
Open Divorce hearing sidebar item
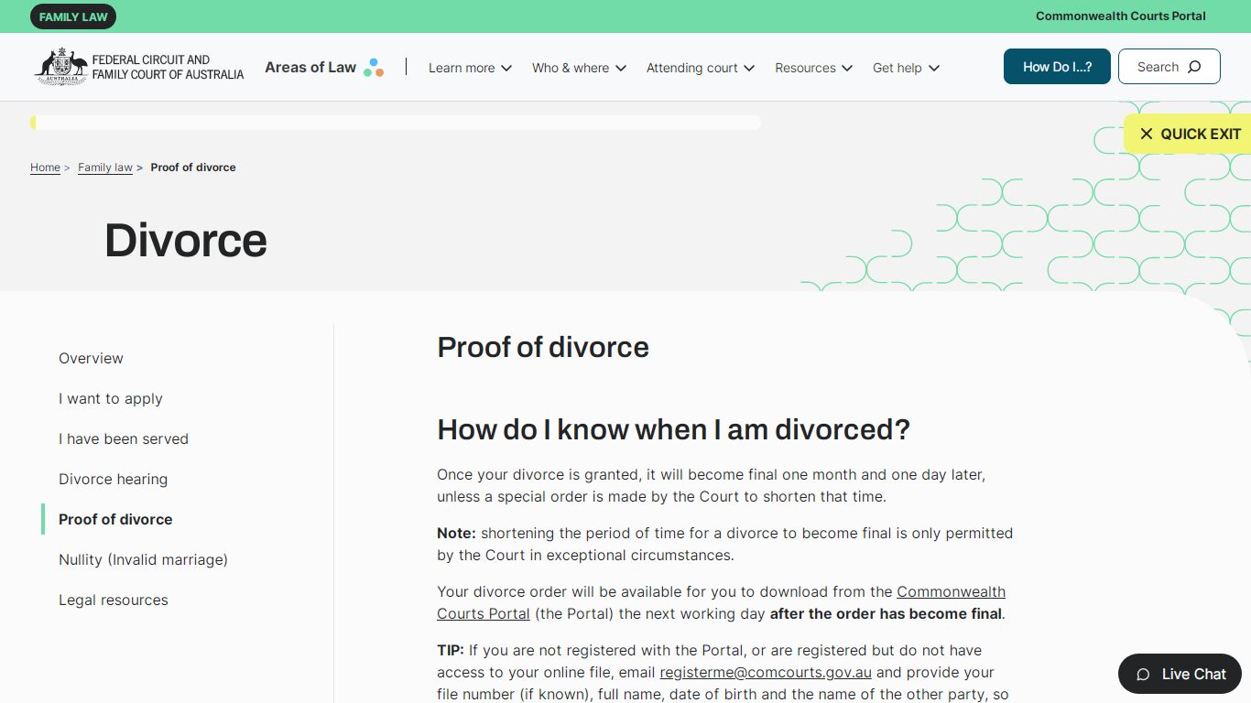coord(113,479)
